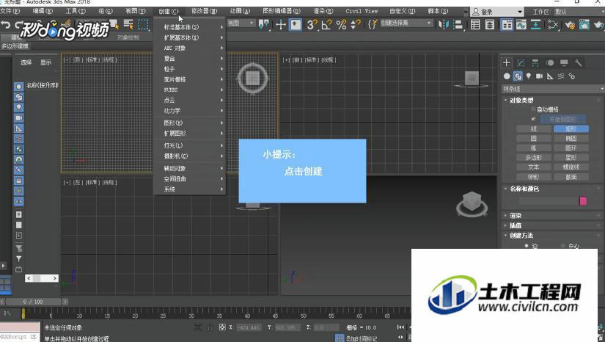This screenshot has height=342, width=605.
Task: Toggle the layer explorer toolbar icon
Action: (490, 25)
